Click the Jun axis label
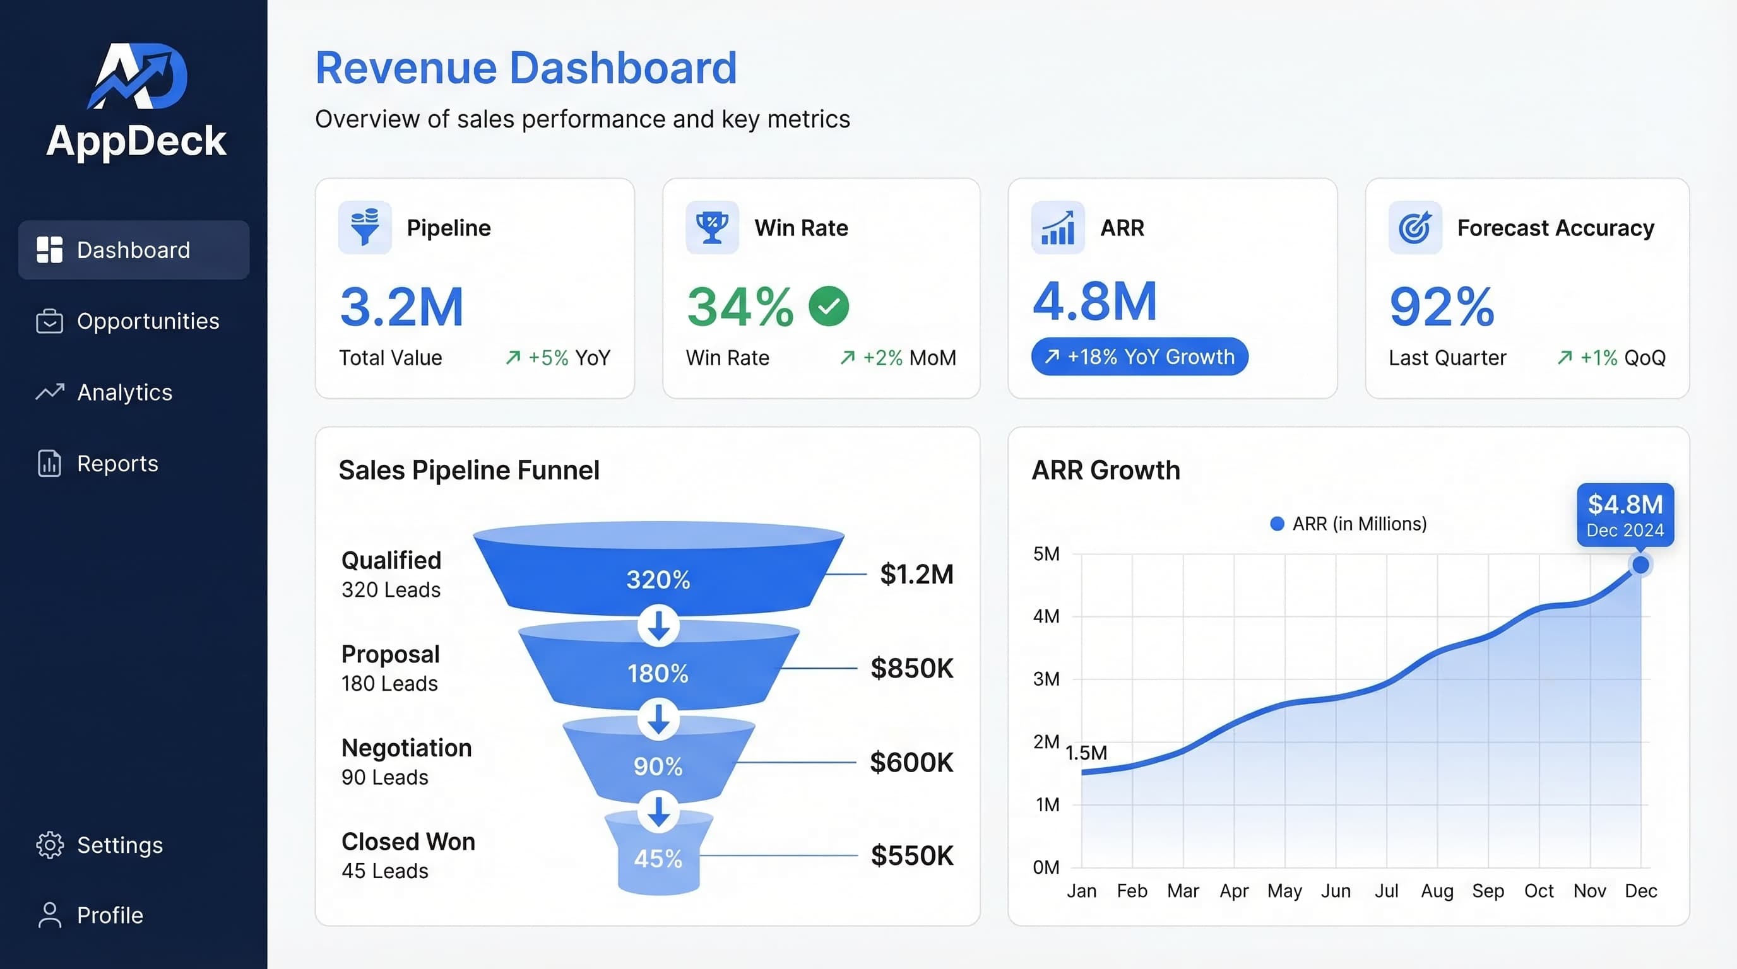The height and width of the screenshot is (969, 1737). click(1336, 891)
